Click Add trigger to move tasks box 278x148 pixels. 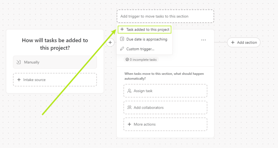point(165,16)
